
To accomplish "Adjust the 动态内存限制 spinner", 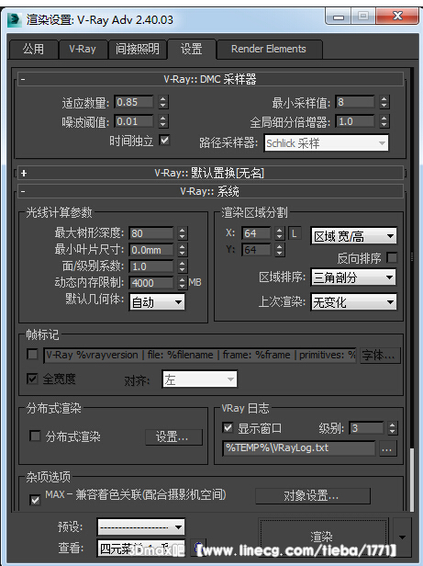I will pos(183,283).
